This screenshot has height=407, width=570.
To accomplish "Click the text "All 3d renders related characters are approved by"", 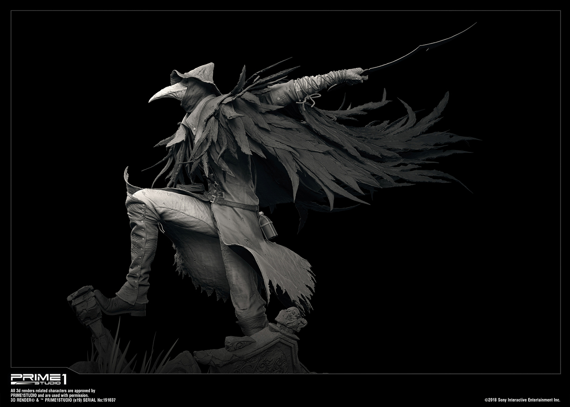I will tap(53, 390).
